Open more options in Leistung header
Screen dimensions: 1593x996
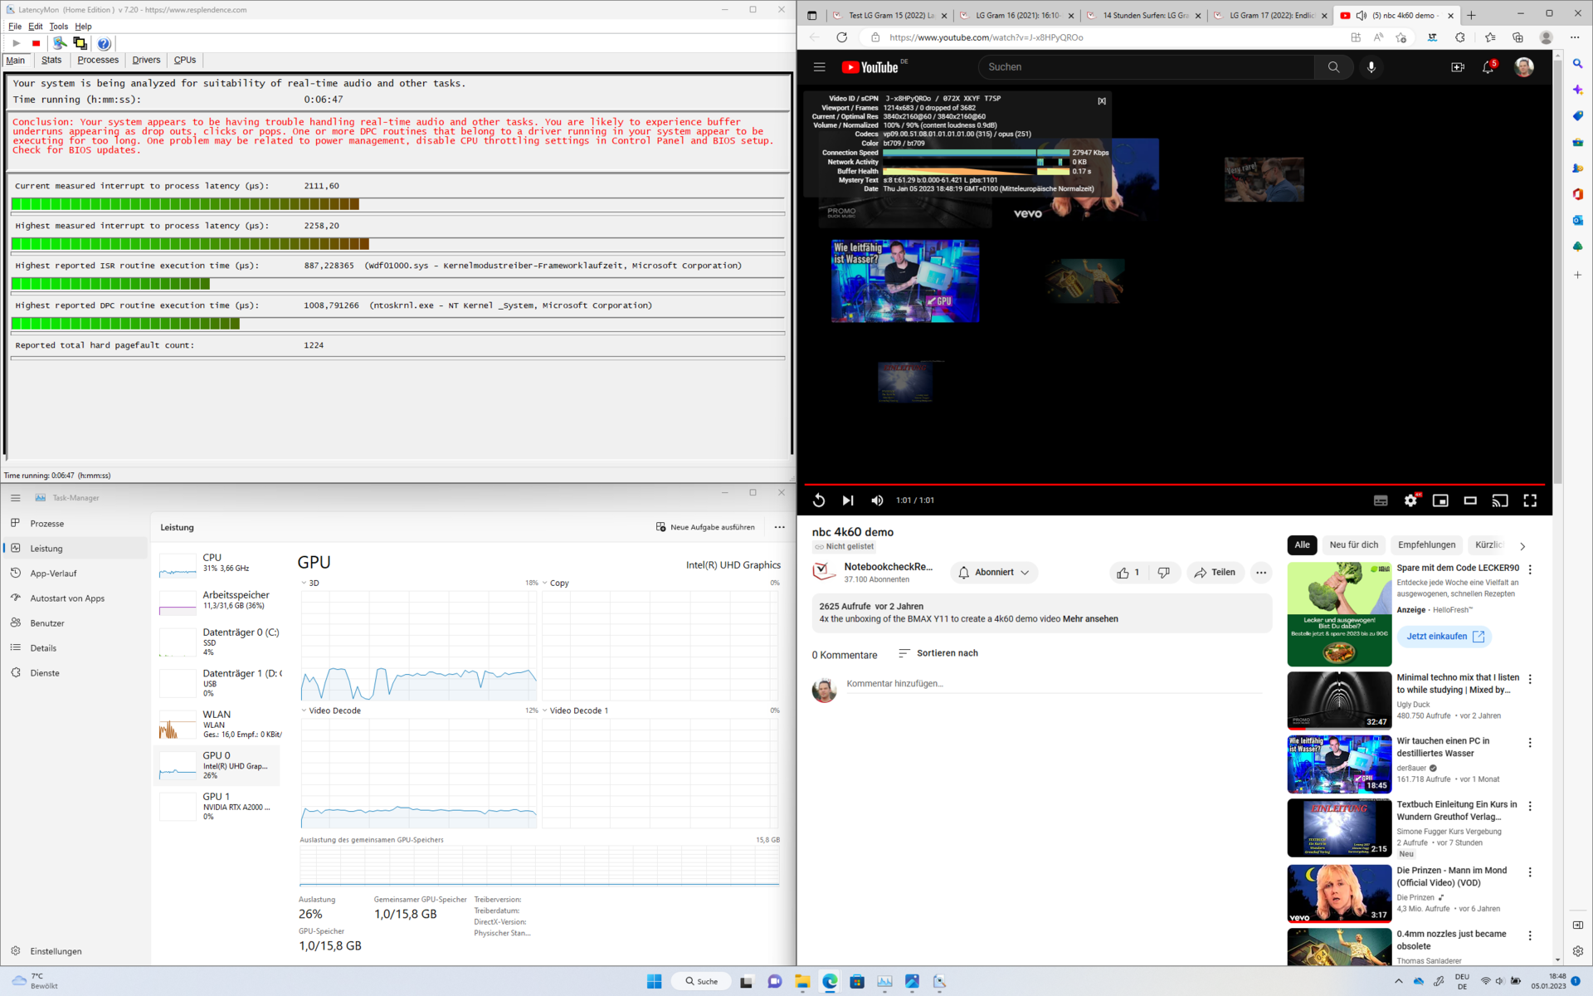coord(779,527)
